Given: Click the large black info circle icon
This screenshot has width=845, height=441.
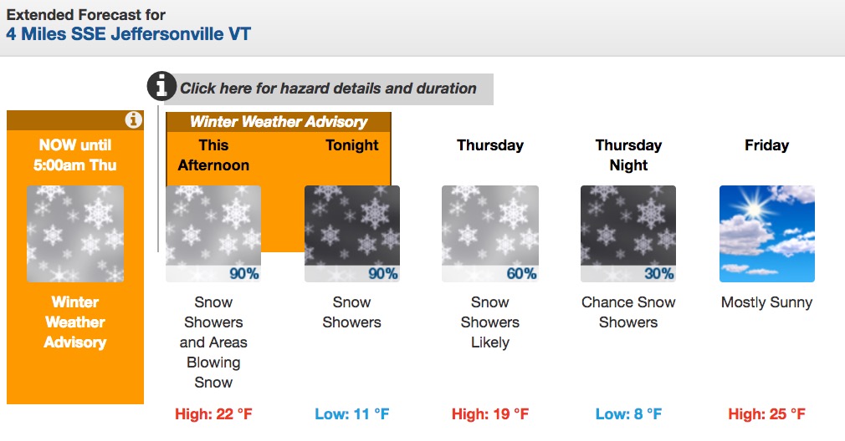Looking at the screenshot, I should [161, 86].
